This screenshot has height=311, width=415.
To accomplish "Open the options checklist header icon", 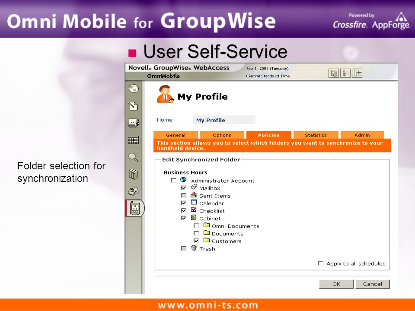I will coord(345,73).
